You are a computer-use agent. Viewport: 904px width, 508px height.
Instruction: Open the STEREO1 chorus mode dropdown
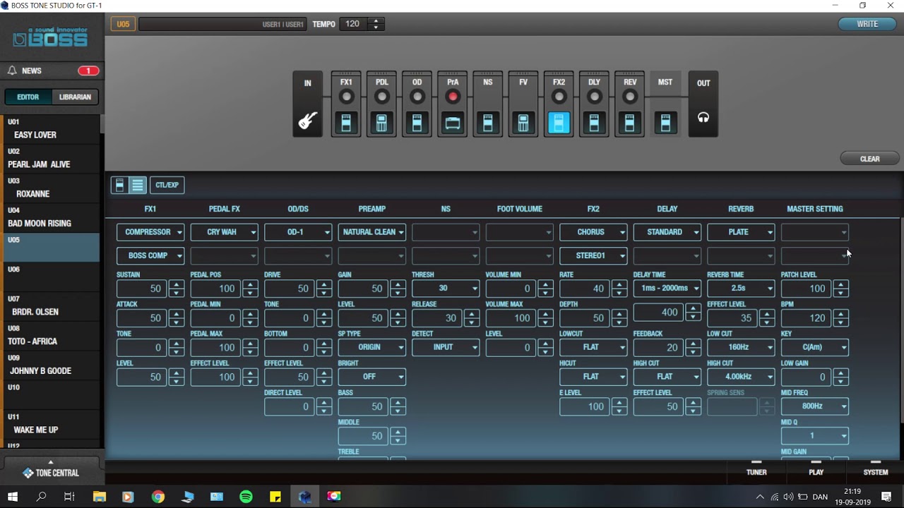tap(593, 255)
